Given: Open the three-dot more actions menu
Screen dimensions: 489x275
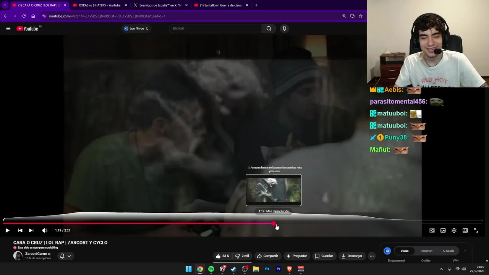Looking at the screenshot, I should [x=372, y=256].
